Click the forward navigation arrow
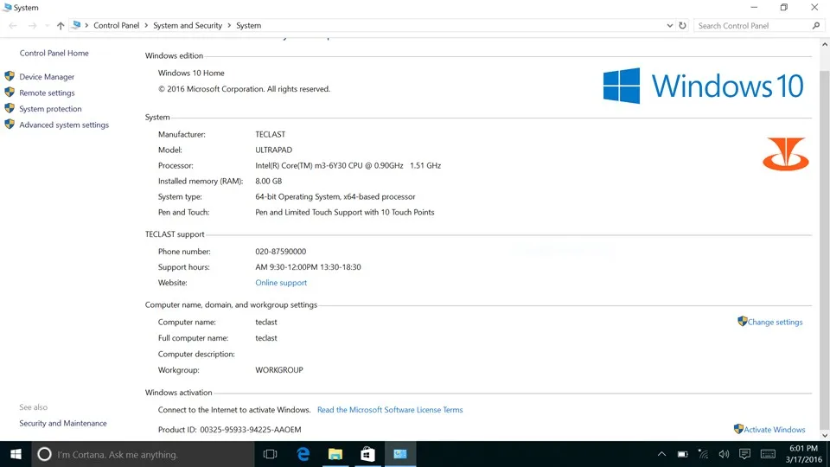830x467 pixels. pyautogui.click(x=32, y=25)
